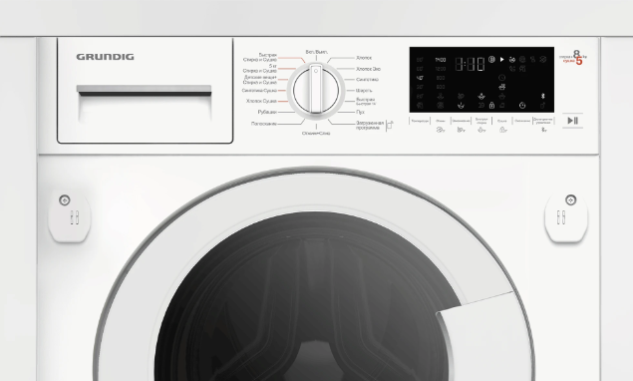The width and height of the screenshot is (633, 381).
Task: Select the Рубашки shirts program label
Action: coord(267,112)
